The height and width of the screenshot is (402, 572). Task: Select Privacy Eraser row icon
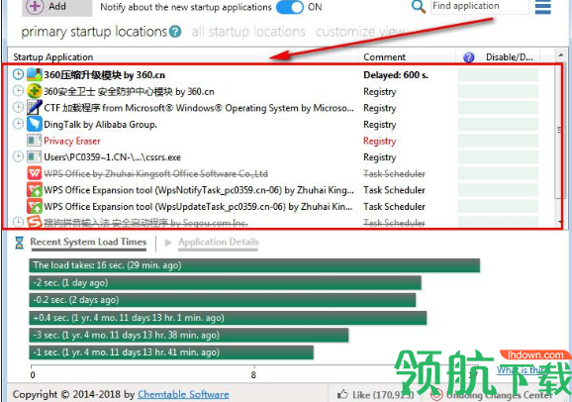coord(35,141)
